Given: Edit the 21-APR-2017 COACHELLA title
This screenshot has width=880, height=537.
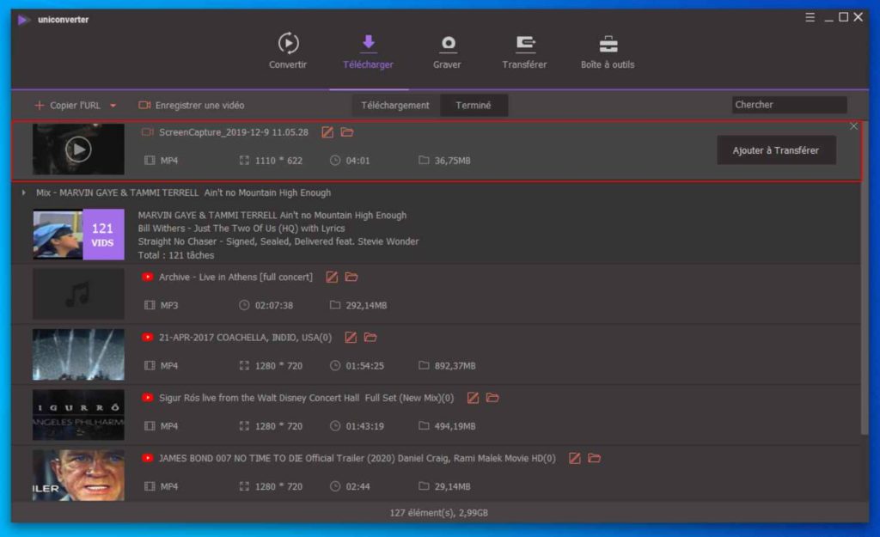Looking at the screenshot, I should click(351, 338).
